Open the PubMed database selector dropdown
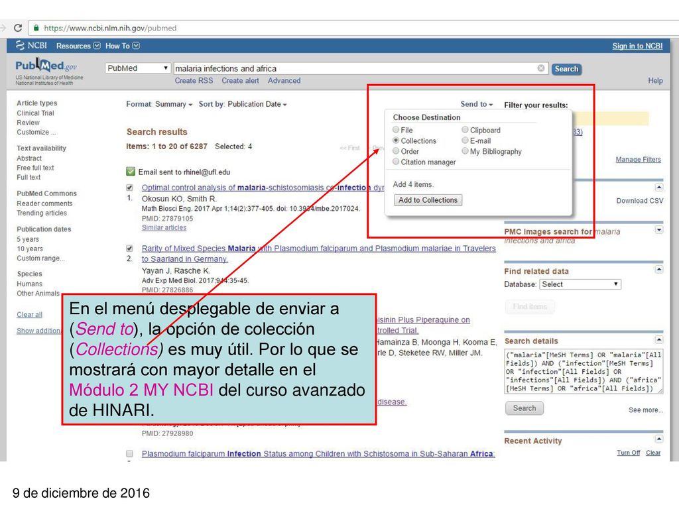This screenshot has width=679, height=509. click(138, 68)
